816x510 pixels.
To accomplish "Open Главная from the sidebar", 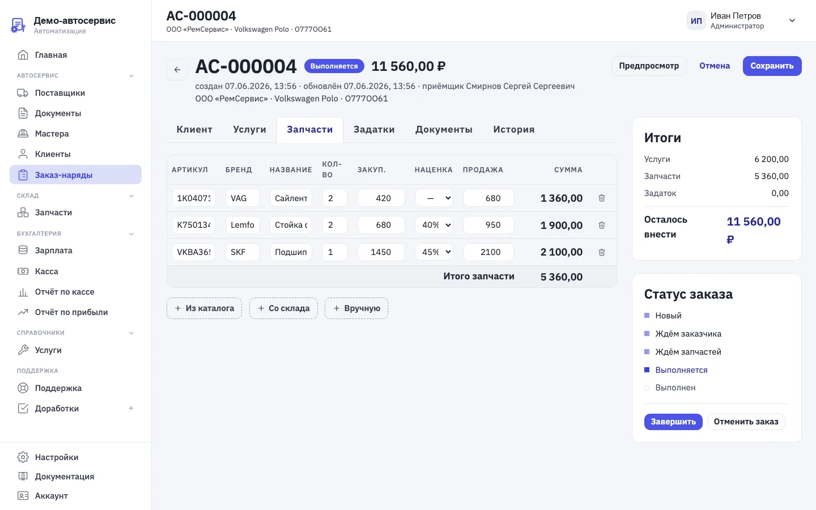I will click(x=75, y=55).
